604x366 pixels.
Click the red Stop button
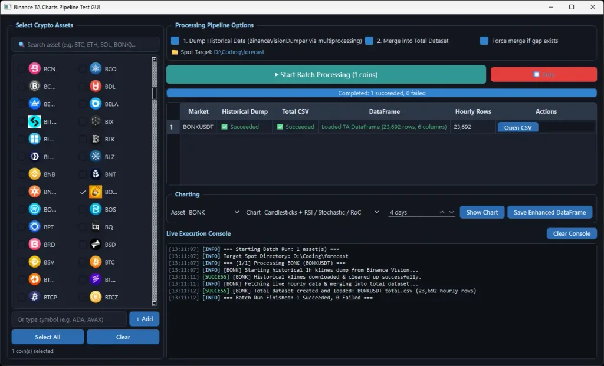click(x=543, y=74)
